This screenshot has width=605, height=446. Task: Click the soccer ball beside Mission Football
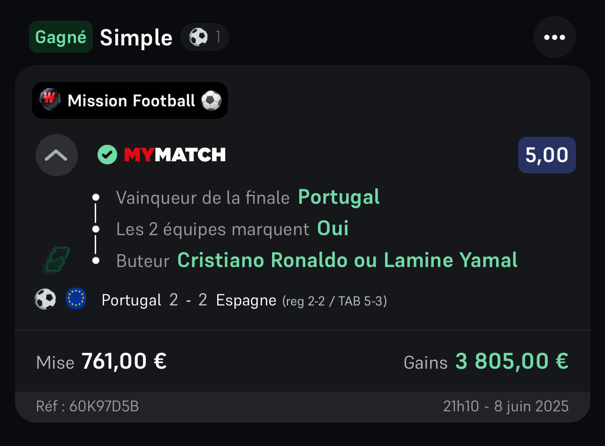click(x=211, y=100)
